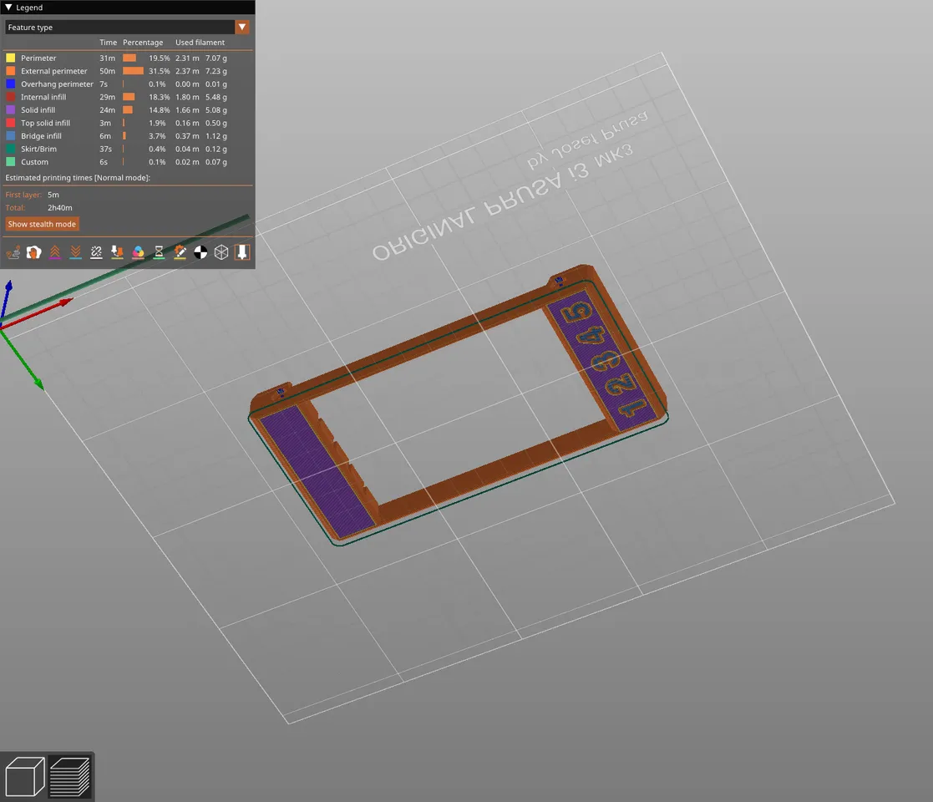Image resolution: width=933 pixels, height=802 pixels.
Task: Toggle travel moves display
Action: click(13, 251)
